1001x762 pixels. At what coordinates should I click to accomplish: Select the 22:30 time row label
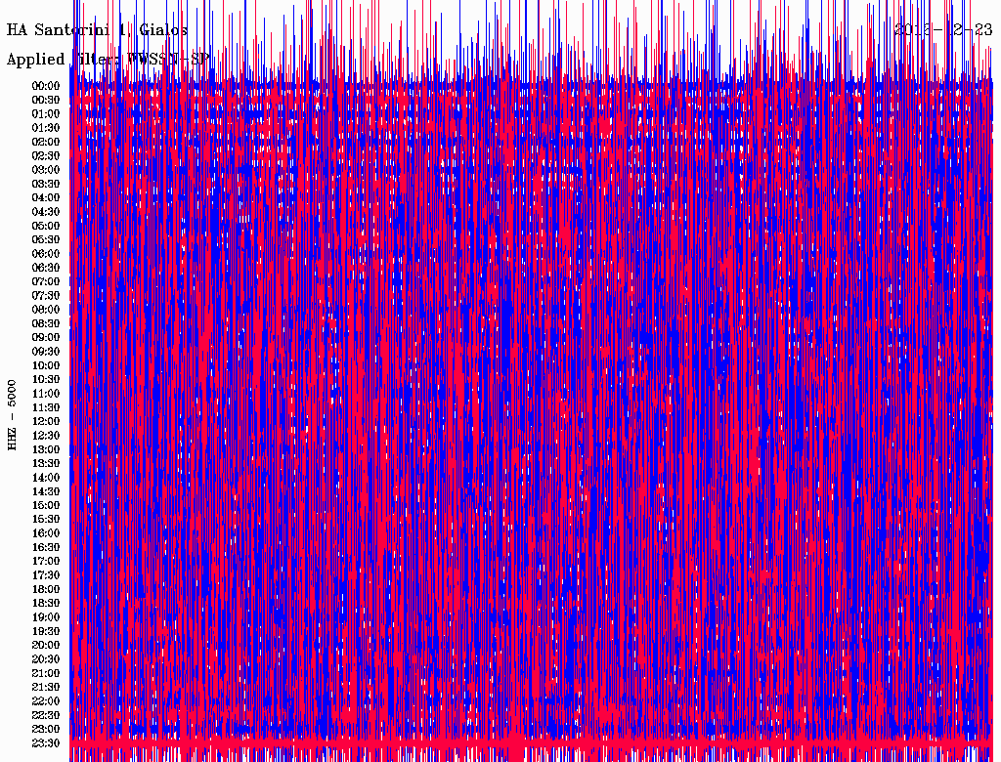[46, 715]
